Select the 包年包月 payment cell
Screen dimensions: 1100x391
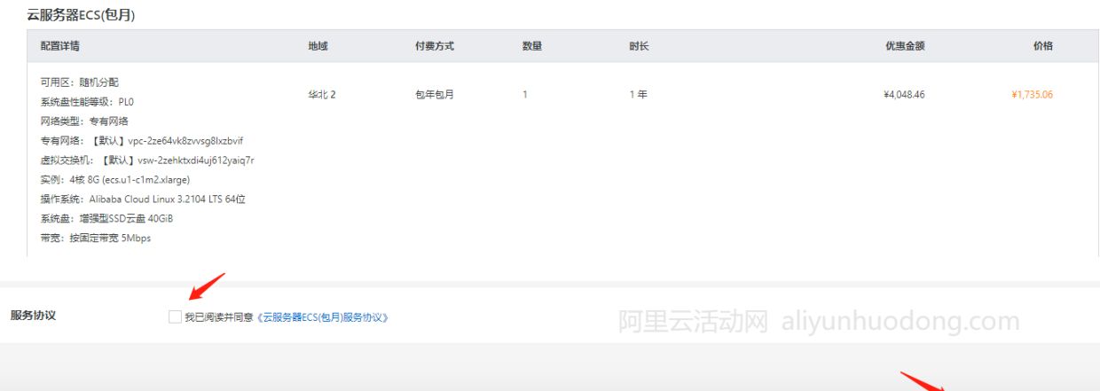(434, 94)
